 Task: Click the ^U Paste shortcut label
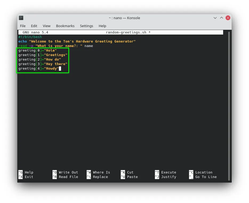coord(129,177)
